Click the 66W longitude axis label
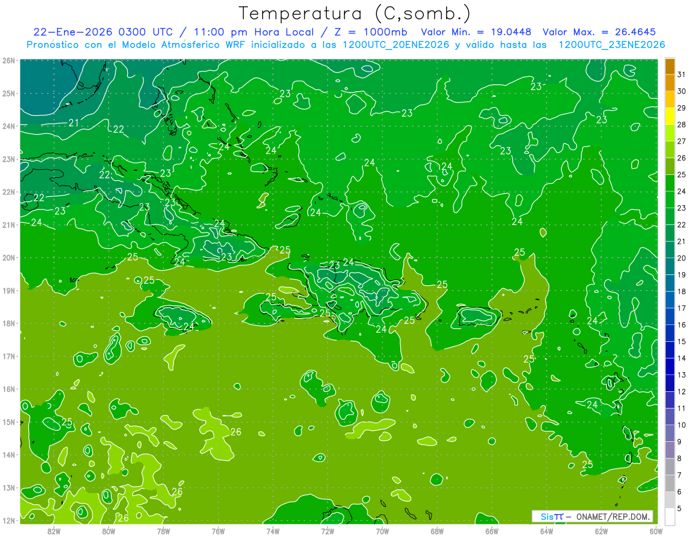The width and height of the screenshot is (697, 539). 491,530
